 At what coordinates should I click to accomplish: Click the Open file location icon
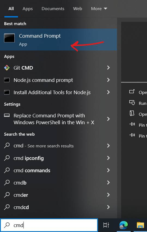click(x=132, y=114)
